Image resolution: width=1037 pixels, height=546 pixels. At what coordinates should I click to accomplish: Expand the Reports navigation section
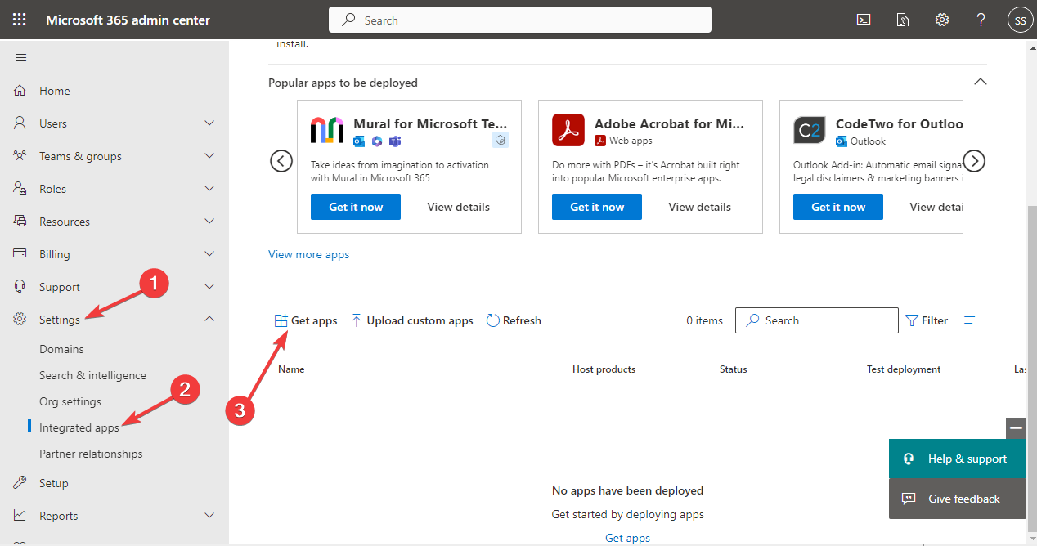(x=209, y=515)
